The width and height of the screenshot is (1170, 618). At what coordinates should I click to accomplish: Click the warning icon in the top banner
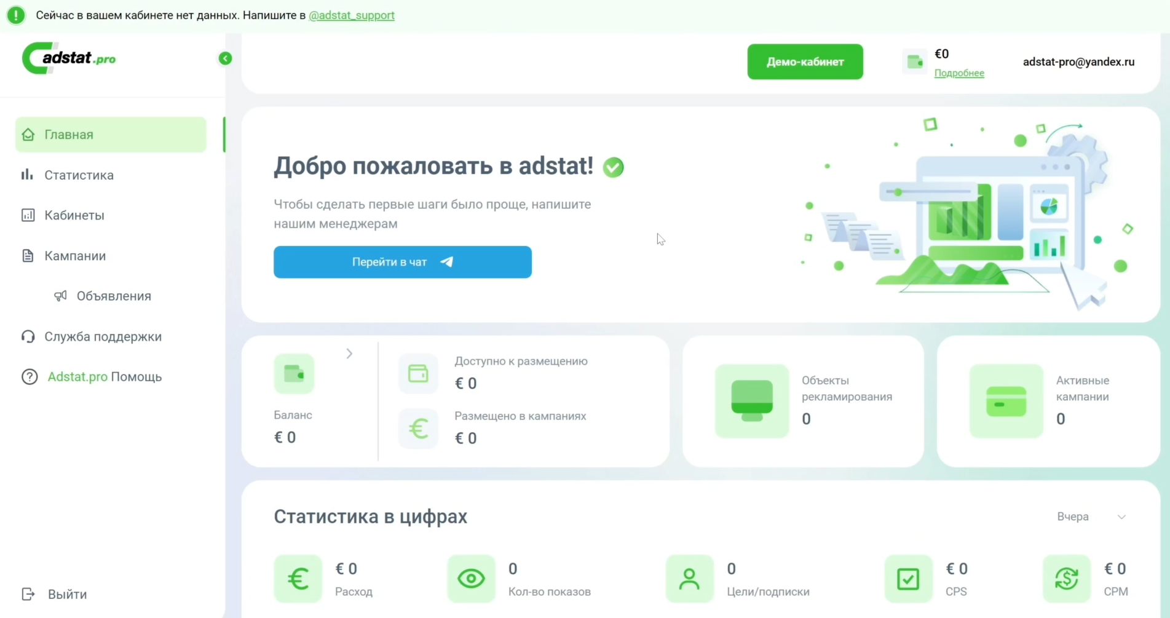click(x=16, y=15)
